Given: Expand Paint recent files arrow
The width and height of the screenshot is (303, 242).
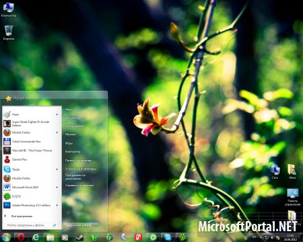Looking at the screenshot, I should (x=57, y=114).
